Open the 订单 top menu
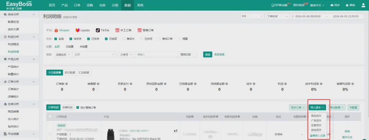Viewport: 369px width, 140px height. [77, 5]
